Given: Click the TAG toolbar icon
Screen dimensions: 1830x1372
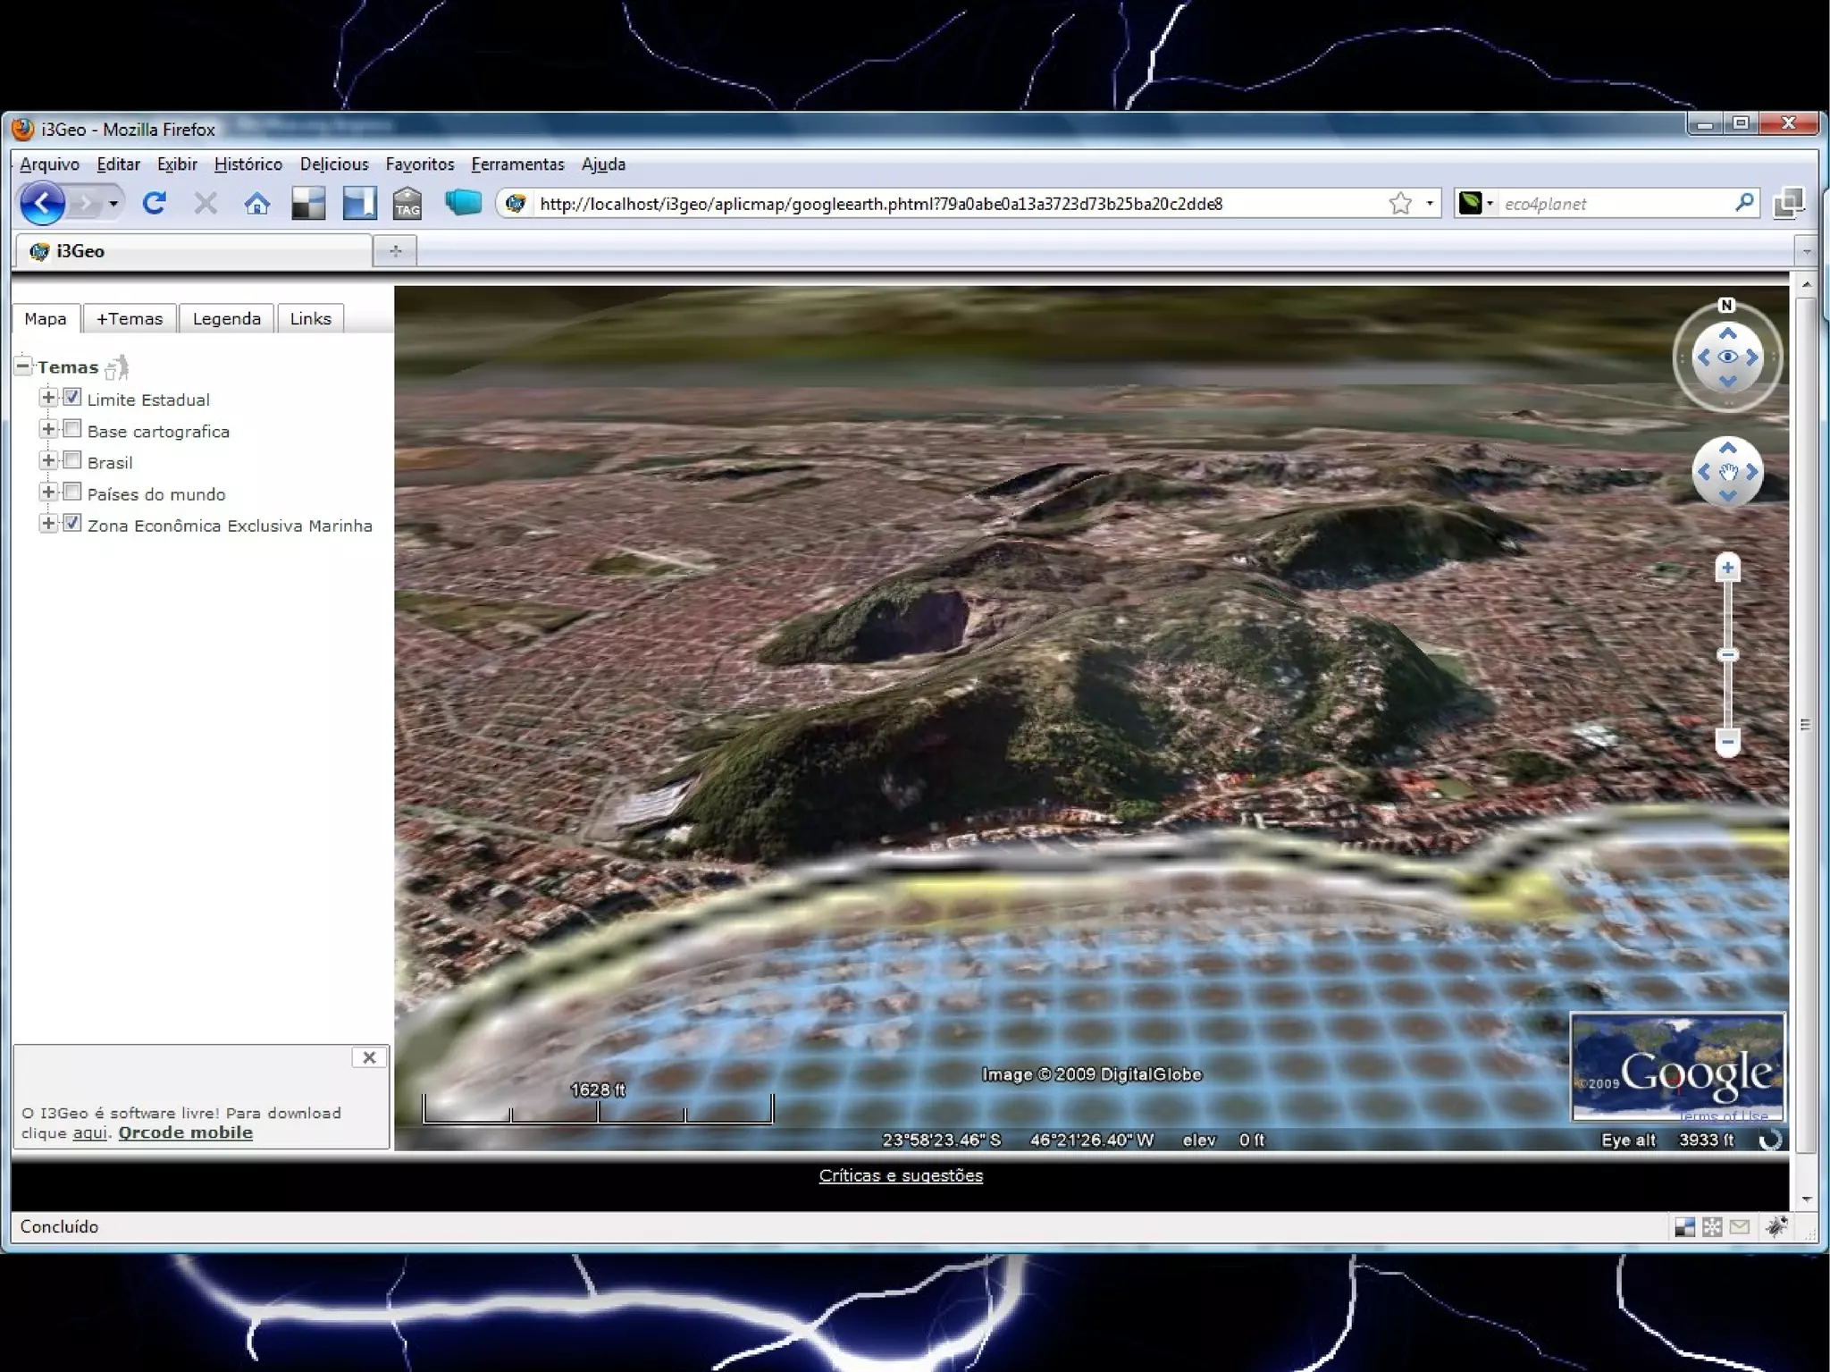Looking at the screenshot, I should [x=407, y=204].
